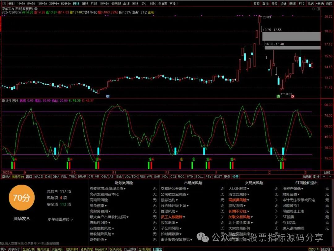The image size is (334, 251).
Task: Switch to 资金统计 bottom tab
Action: (58, 249)
